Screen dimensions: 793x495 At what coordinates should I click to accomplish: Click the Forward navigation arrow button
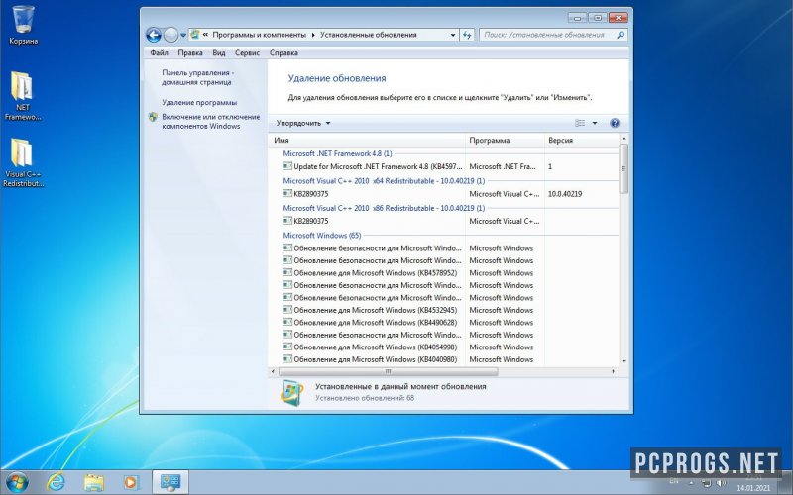pyautogui.click(x=170, y=35)
